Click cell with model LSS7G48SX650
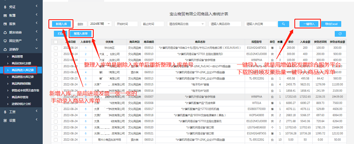354x144 pixels. [x=256, y=127]
